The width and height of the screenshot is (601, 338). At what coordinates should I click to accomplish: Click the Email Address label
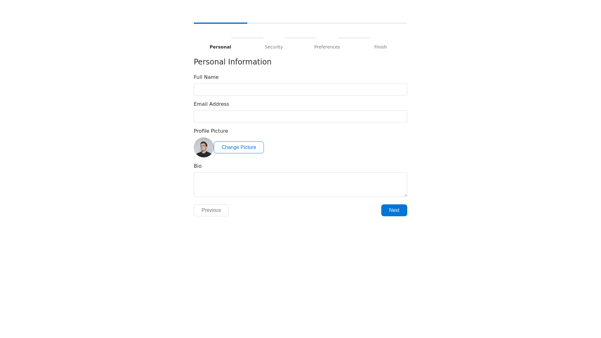(211, 104)
